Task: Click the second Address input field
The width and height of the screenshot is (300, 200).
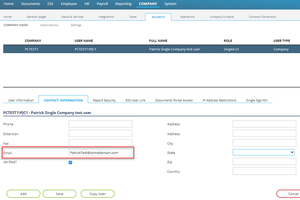Action: [x=265, y=133]
